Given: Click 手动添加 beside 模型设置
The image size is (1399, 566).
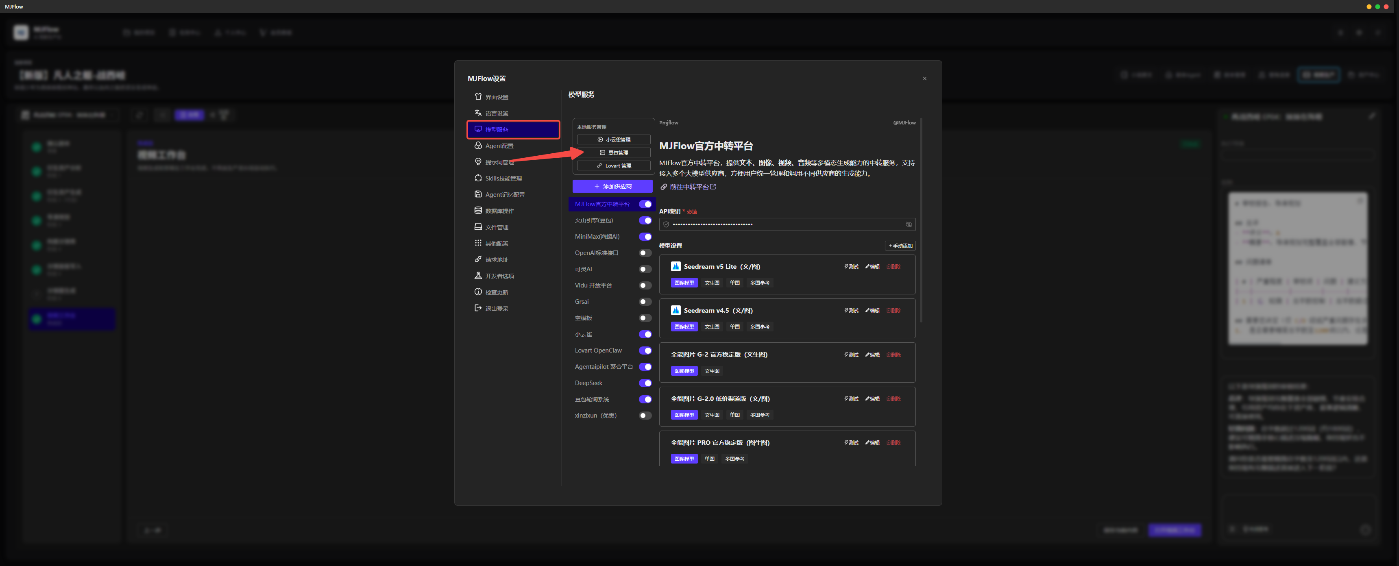Looking at the screenshot, I should click(900, 246).
